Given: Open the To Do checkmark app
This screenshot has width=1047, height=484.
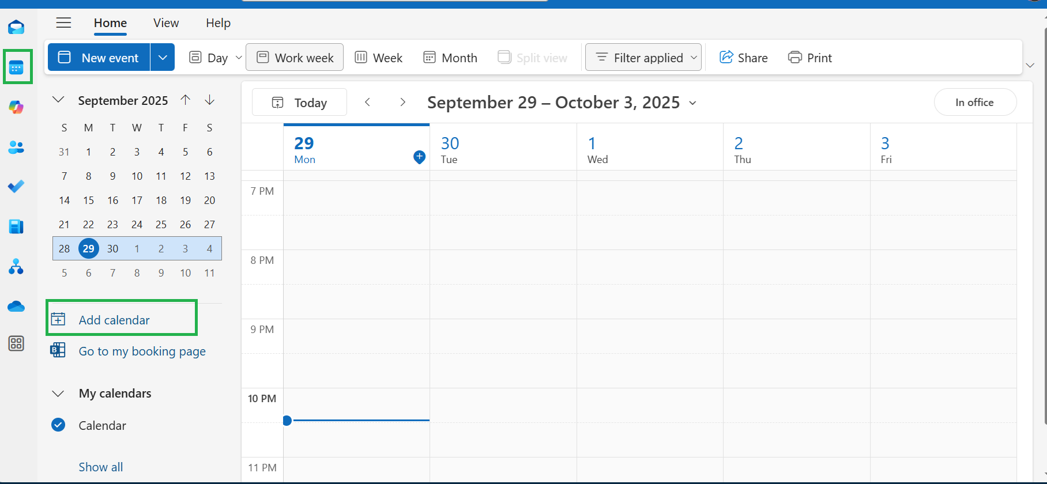Looking at the screenshot, I should (x=16, y=187).
